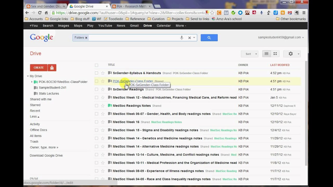Open the Other bookmarks folder
Viewport: 333px width, 187px height.
tap(291, 19)
